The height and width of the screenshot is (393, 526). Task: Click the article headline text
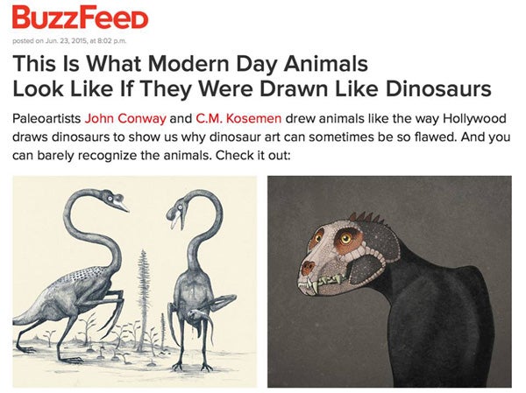point(252,76)
